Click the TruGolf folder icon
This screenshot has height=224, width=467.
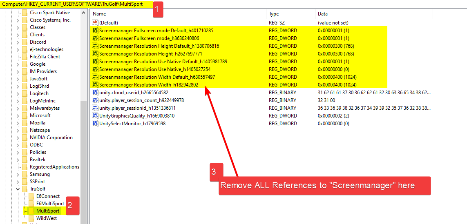coord(25,189)
